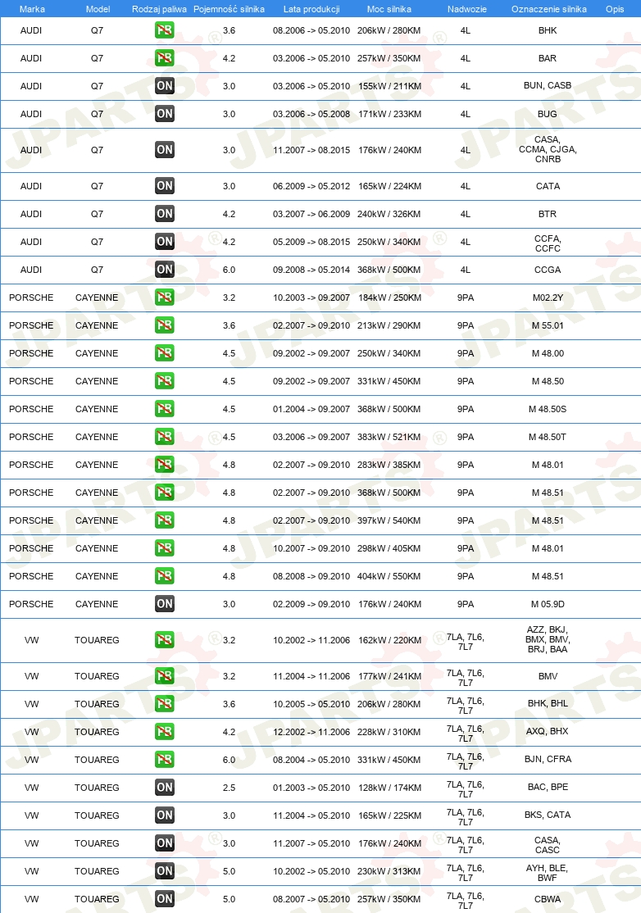Screen dimensions: 641x913
Task: Click the Marka column header
Action: click(32, 9)
